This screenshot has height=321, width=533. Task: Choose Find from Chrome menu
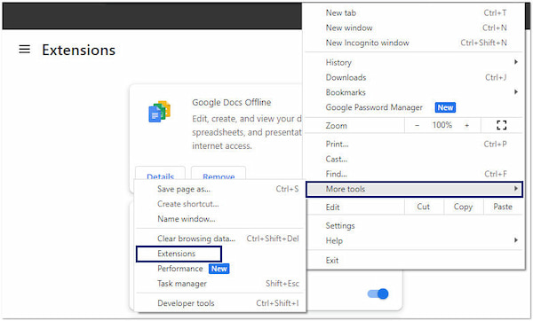point(414,174)
